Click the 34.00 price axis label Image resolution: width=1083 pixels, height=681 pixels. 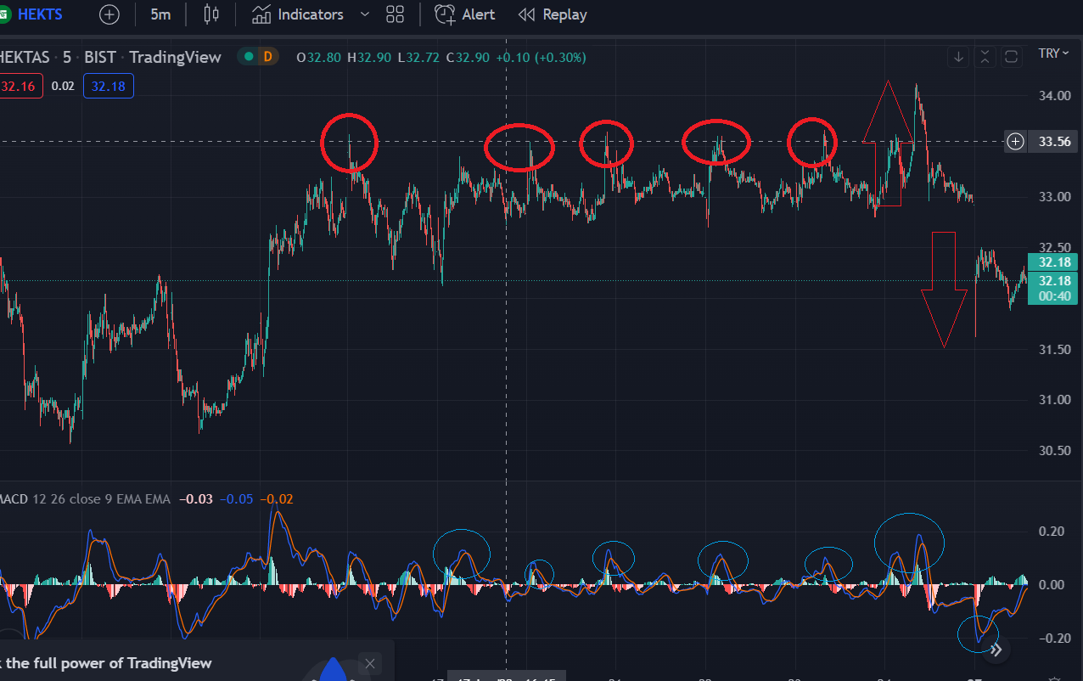[1057, 96]
